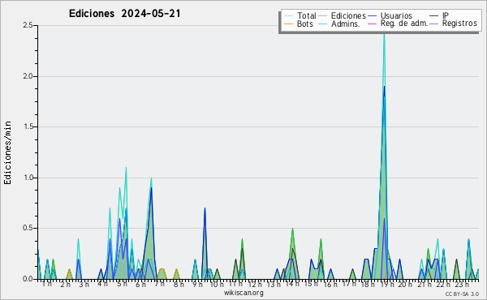Click the 'Total' legend entry
487x300 pixels.
(300, 15)
